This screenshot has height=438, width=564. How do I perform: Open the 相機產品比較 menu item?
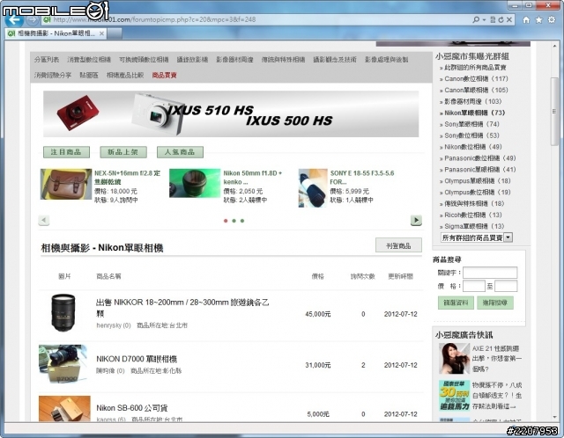[x=125, y=76]
